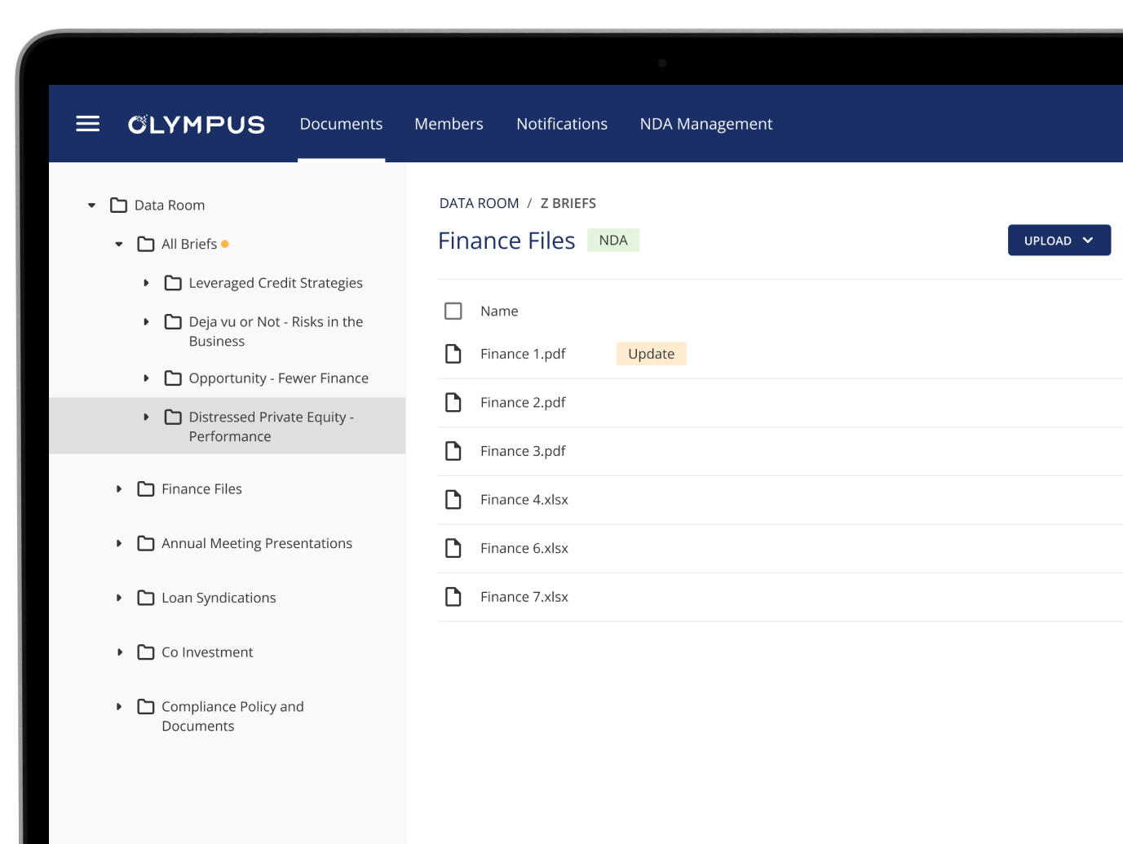Open the Upload dropdown button

pyautogui.click(x=1059, y=241)
